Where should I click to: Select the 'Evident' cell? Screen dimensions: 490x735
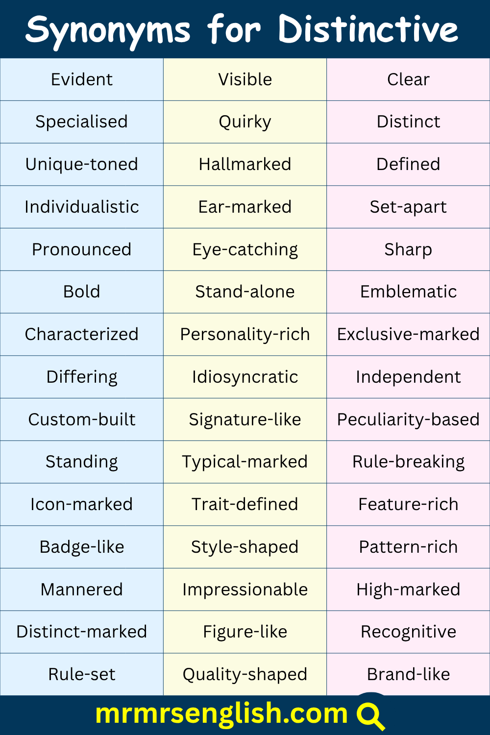pos(82,79)
